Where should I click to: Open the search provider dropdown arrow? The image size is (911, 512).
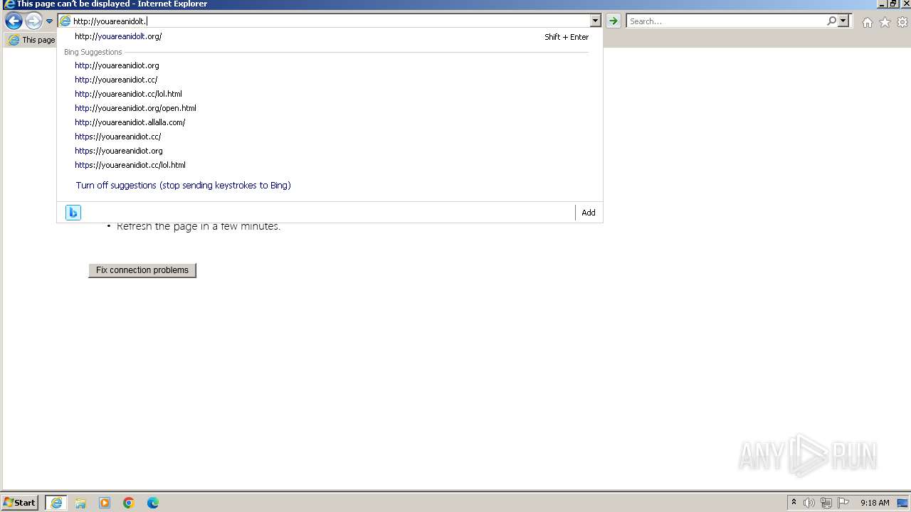click(844, 21)
